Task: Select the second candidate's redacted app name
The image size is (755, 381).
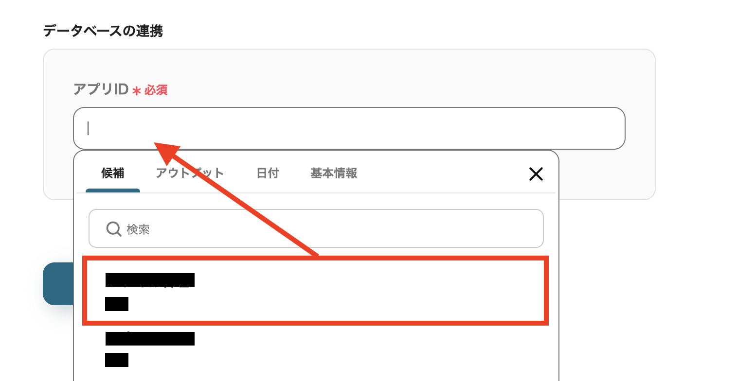Action: coord(150,339)
